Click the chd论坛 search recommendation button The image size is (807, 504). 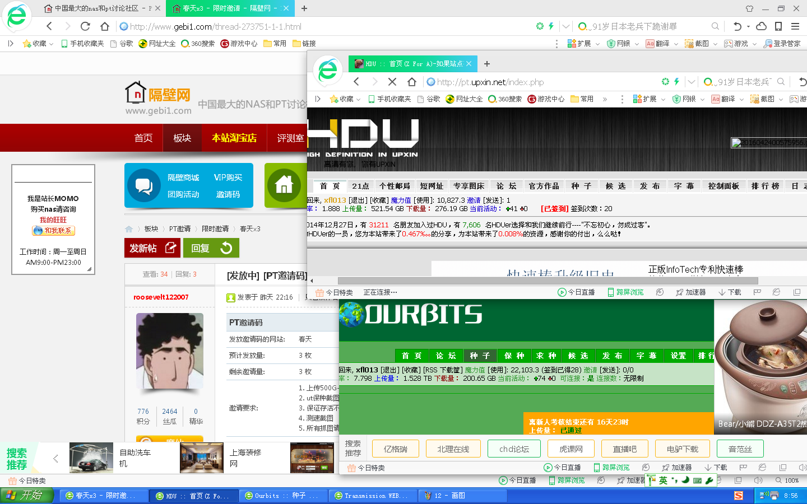[514, 449]
